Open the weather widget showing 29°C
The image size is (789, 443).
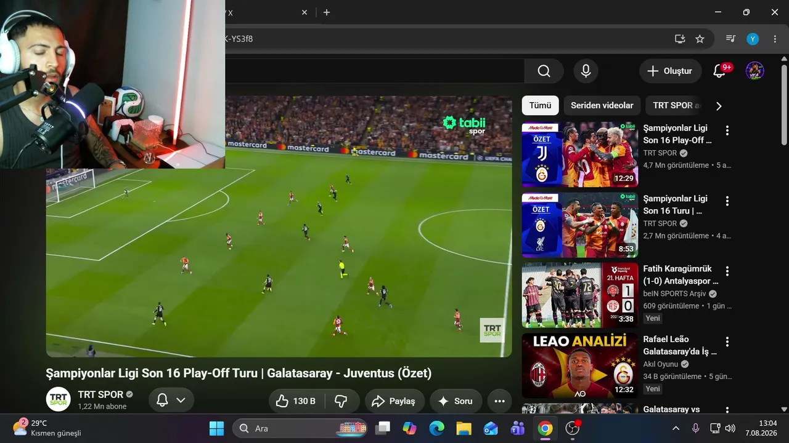pos(47,428)
